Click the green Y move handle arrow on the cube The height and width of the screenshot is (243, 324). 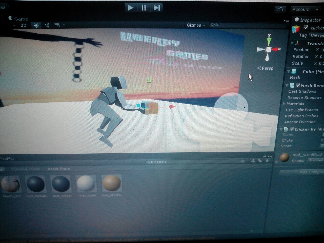pyautogui.click(x=149, y=80)
